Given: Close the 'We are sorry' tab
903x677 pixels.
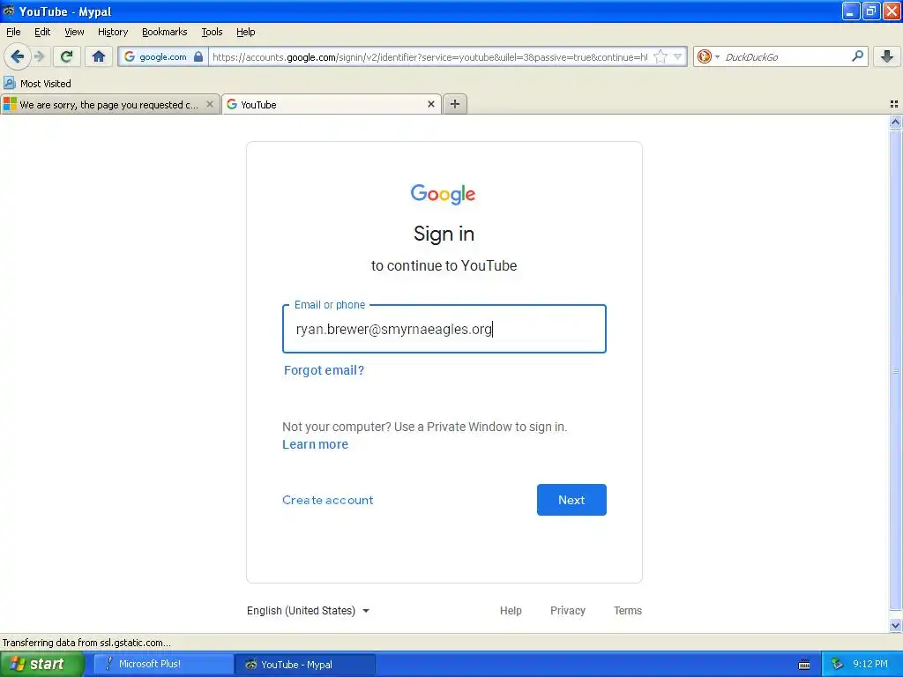Looking at the screenshot, I should coord(210,104).
